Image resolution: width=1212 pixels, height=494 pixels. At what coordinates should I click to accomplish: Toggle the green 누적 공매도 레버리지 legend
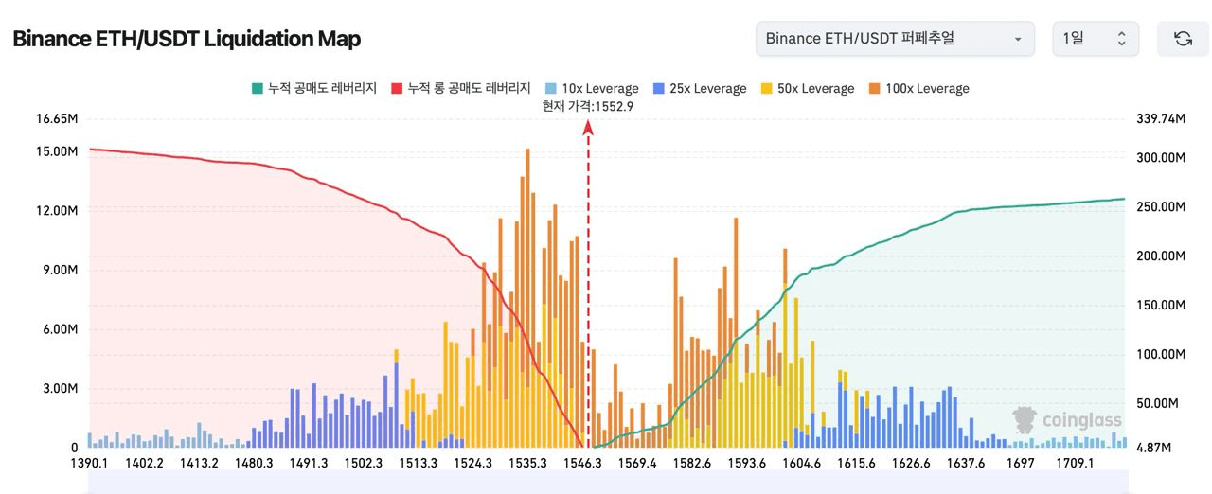tap(313, 88)
